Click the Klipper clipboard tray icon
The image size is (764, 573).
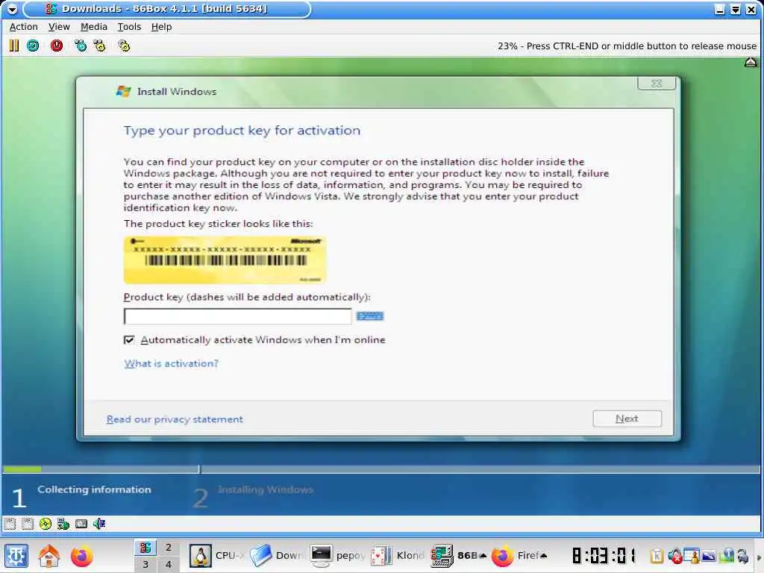point(657,555)
